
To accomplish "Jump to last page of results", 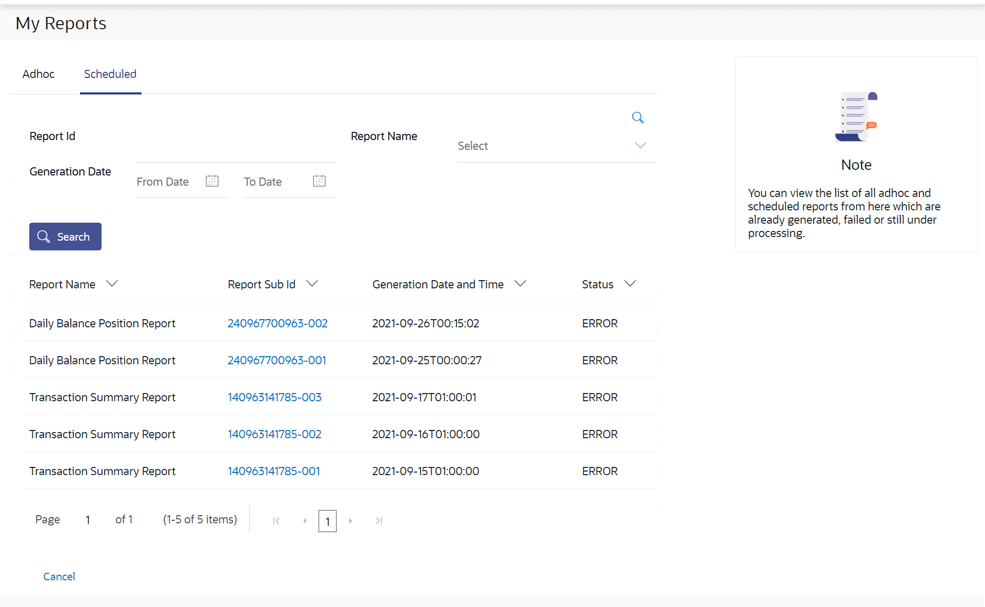I will 379,521.
